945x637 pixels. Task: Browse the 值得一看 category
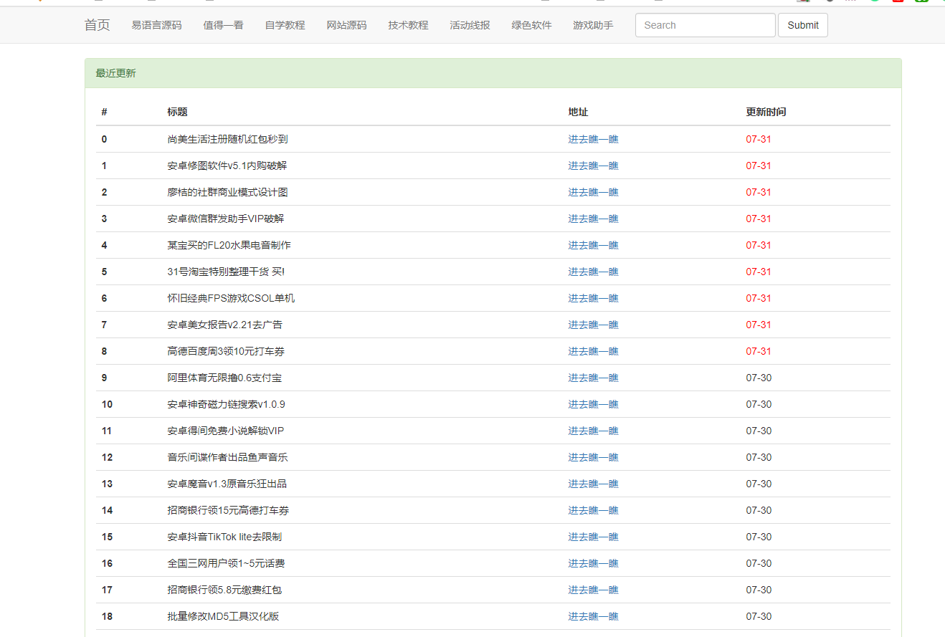(x=223, y=24)
